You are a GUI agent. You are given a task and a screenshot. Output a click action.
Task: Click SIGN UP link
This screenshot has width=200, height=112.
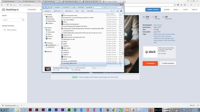194,10
